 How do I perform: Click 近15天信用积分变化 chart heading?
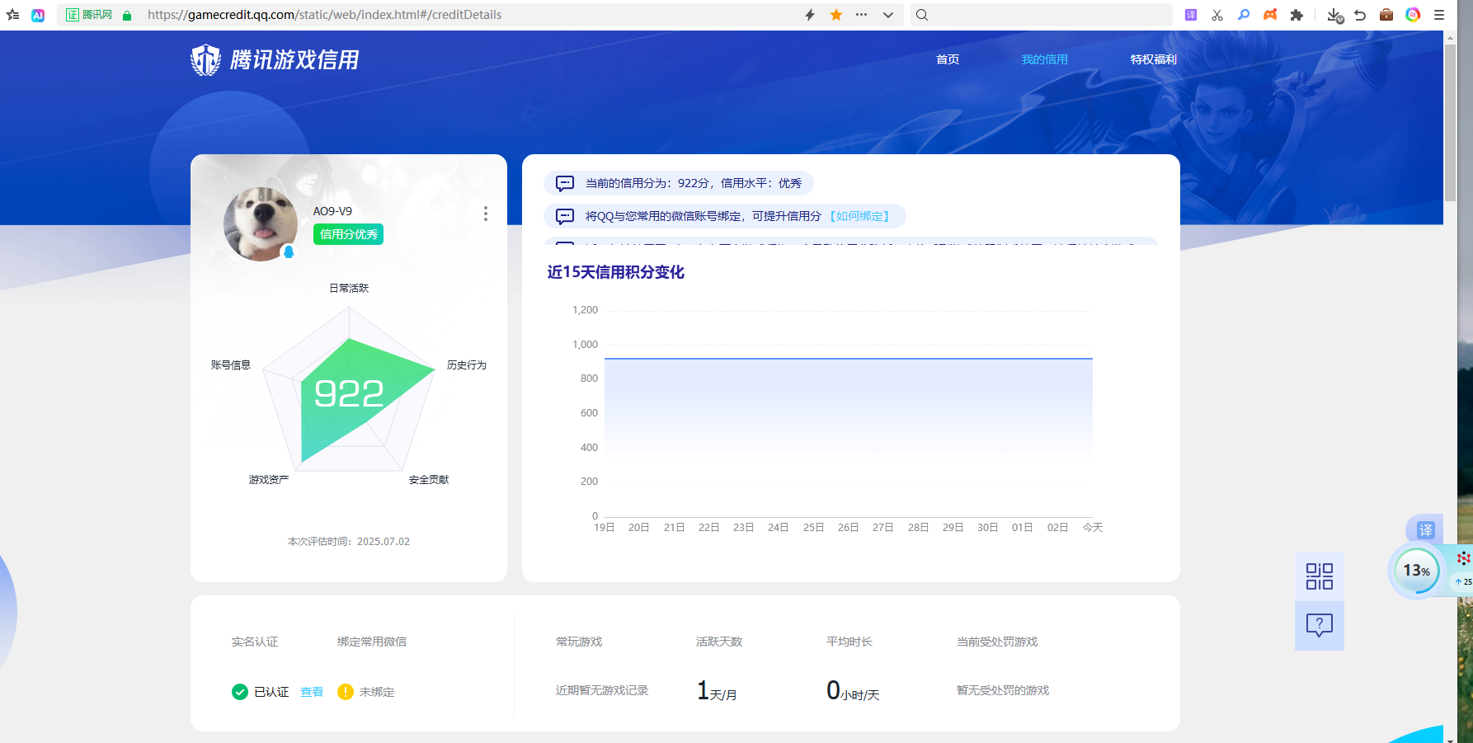(x=616, y=272)
